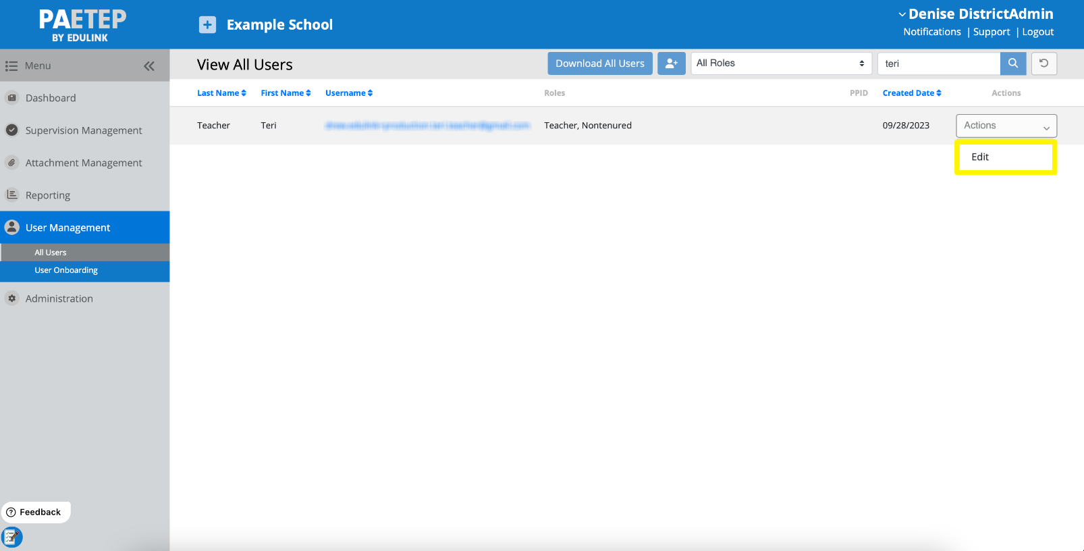Viewport: 1084px width, 551px height.
Task: Click the blurred username link for Teri
Action: pyautogui.click(x=427, y=126)
